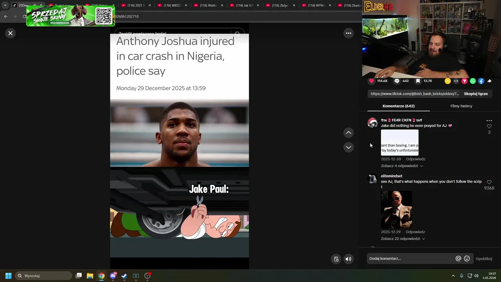
Task: Open Steam from taskbar
Action: click(x=124, y=276)
